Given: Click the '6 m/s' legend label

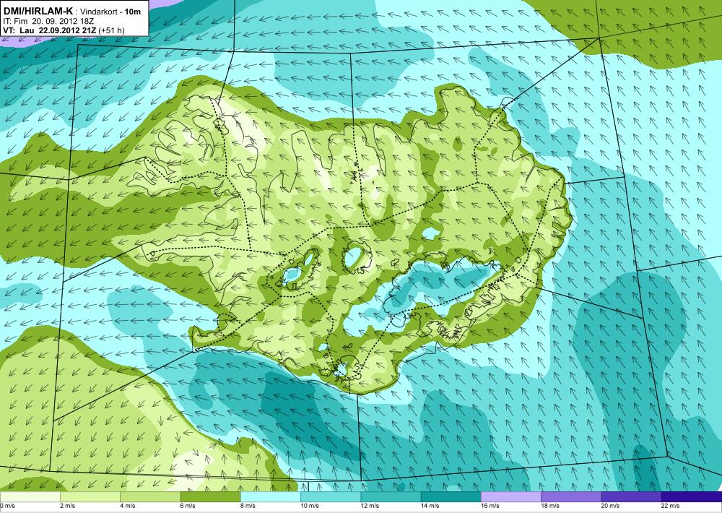Looking at the screenshot, I should click(188, 506).
